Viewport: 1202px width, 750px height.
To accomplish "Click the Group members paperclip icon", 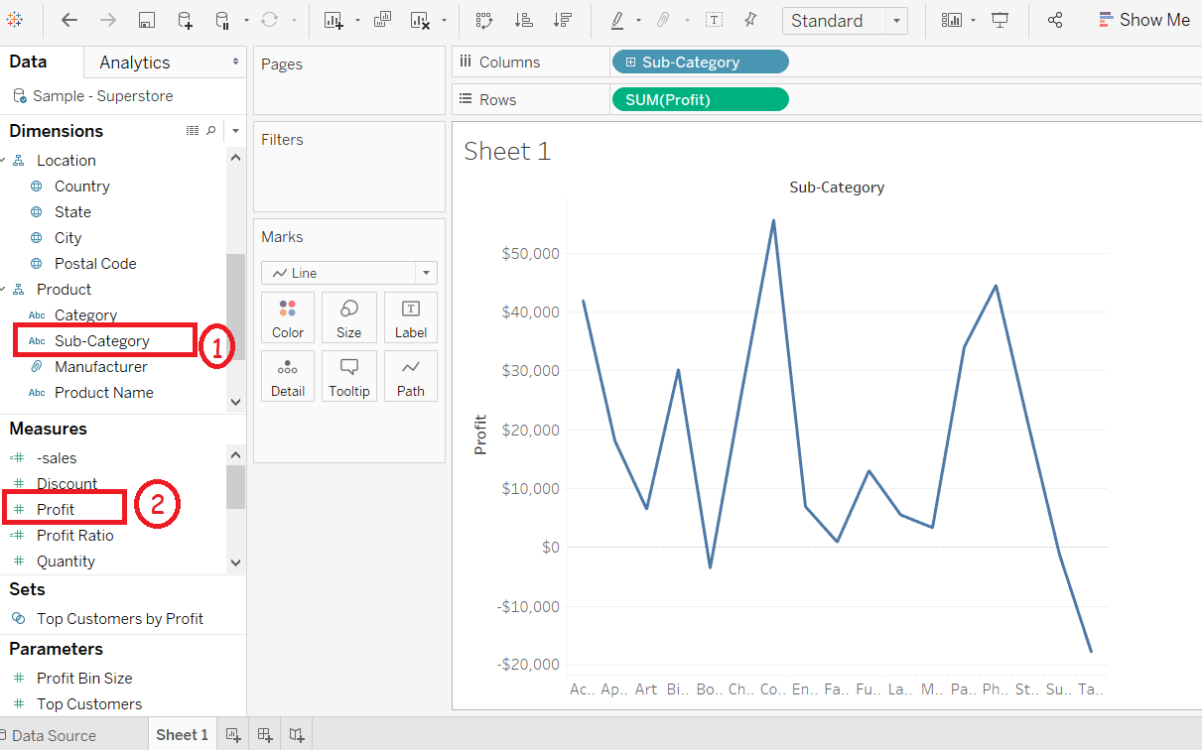I will tap(664, 20).
